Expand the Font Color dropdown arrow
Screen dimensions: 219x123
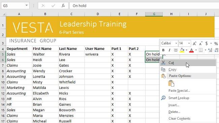pos(196,50)
